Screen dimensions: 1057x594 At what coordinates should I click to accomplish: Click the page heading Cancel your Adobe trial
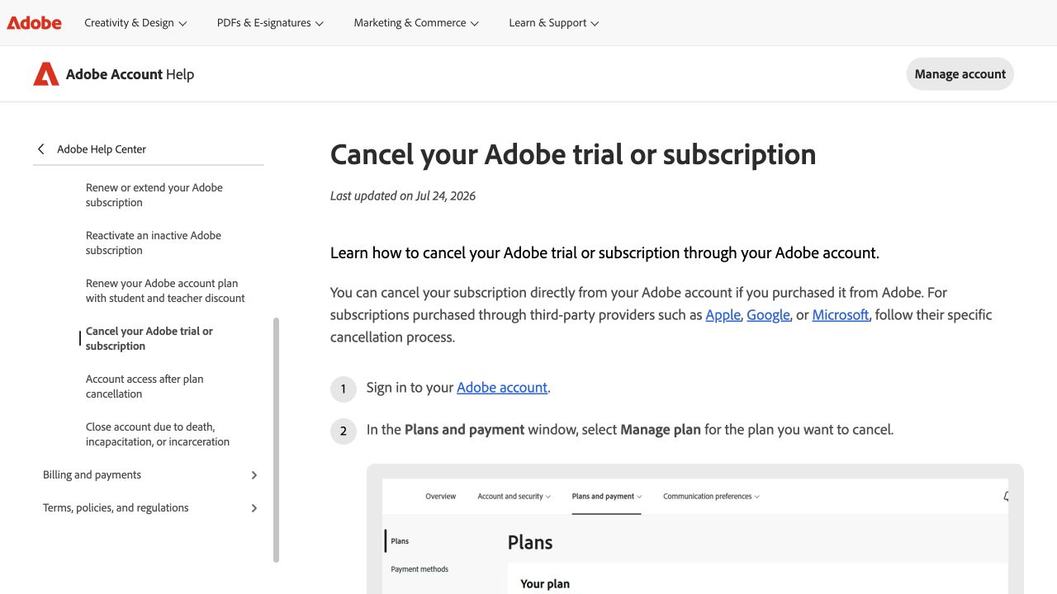coord(573,154)
